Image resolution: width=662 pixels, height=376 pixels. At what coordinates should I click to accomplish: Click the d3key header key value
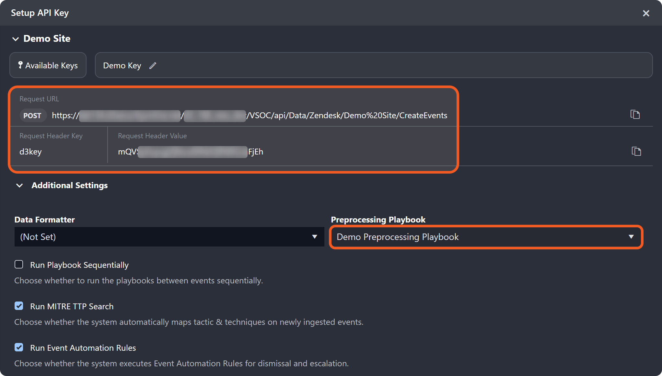pyautogui.click(x=30, y=152)
